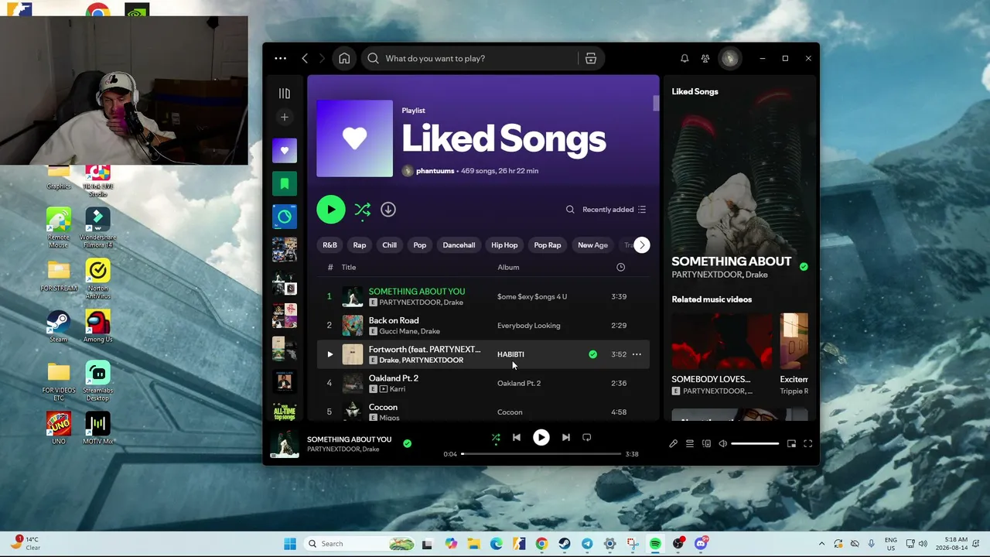Image resolution: width=990 pixels, height=557 pixels.
Task: Play the Liked Songs playlist
Action: [331, 209]
